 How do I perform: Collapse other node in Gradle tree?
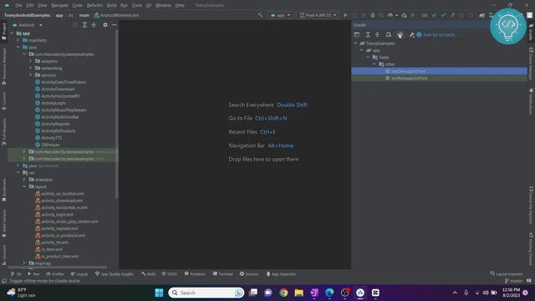374,64
